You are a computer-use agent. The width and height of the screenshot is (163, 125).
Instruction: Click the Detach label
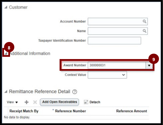(x=95, y=102)
